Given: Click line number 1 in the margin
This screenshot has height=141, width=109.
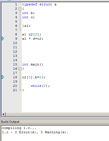Looking at the screenshot, I should [16, 4].
